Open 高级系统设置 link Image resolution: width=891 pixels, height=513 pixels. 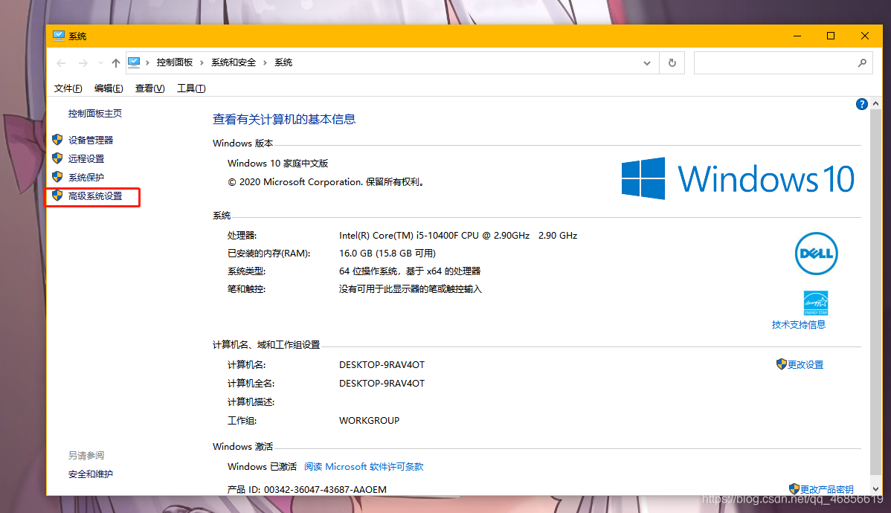point(95,196)
